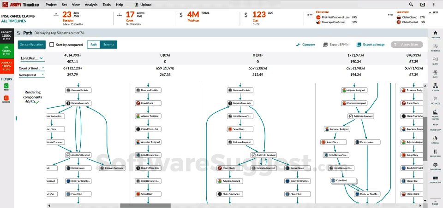The width and height of the screenshot is (443, 208).
Task: Click the scroll up arrow of the path view
Action: (x=425, y=85)
